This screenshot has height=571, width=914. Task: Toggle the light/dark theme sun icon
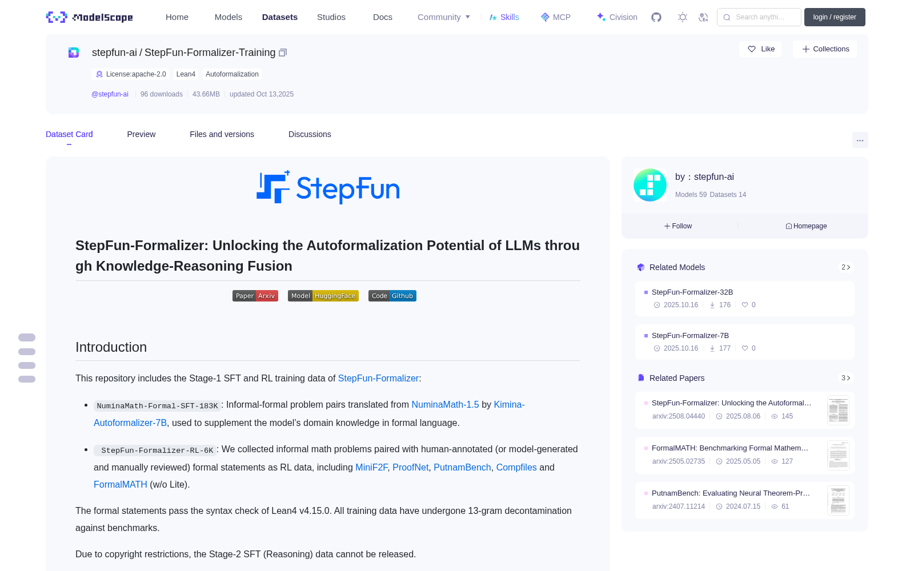point(683,17)
